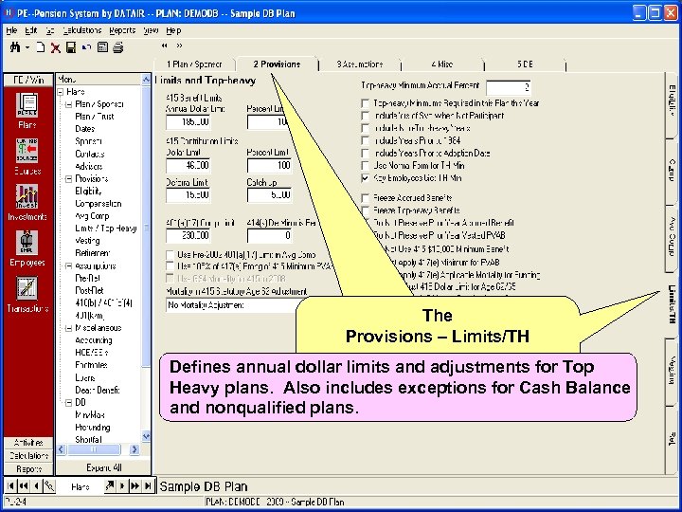Go to first record navigation icon
This screenshot has height=512, width=682.
pos(10,485)
